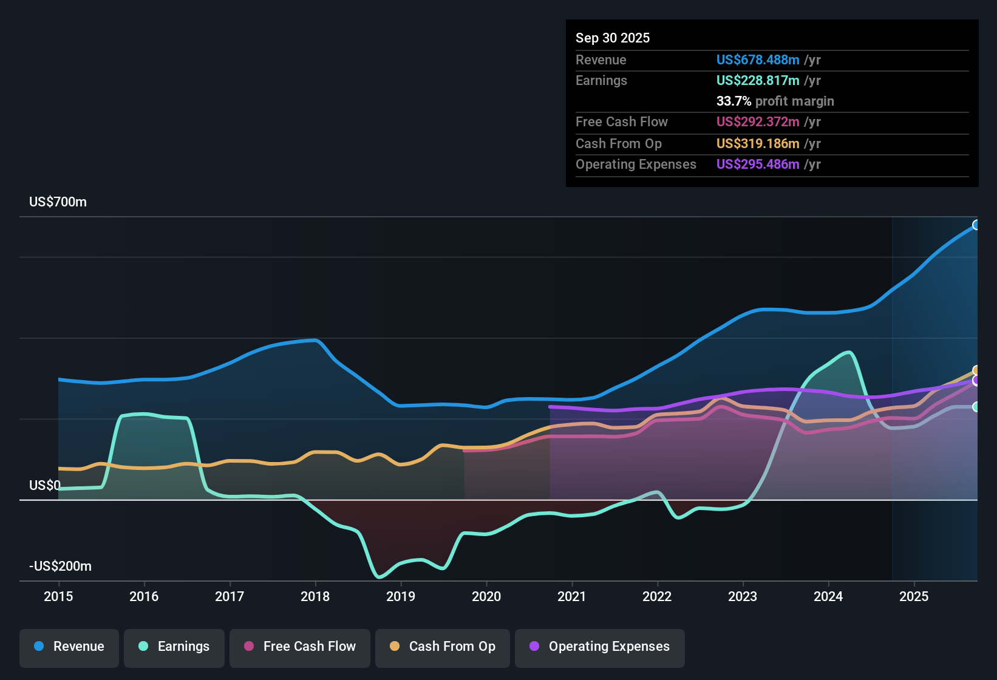Select the 2025 year label on the axis
The height and width of the screenshot is (680, 997).
tap(914, 597)
